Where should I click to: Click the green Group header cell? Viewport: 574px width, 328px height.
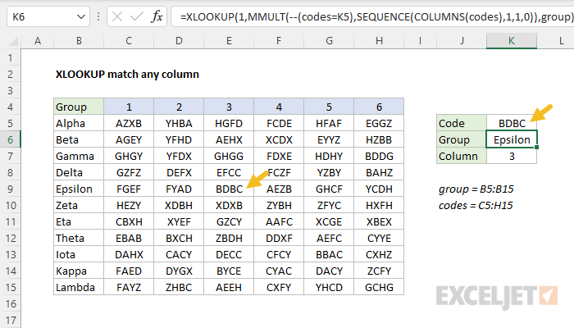[x=79, y=107]
